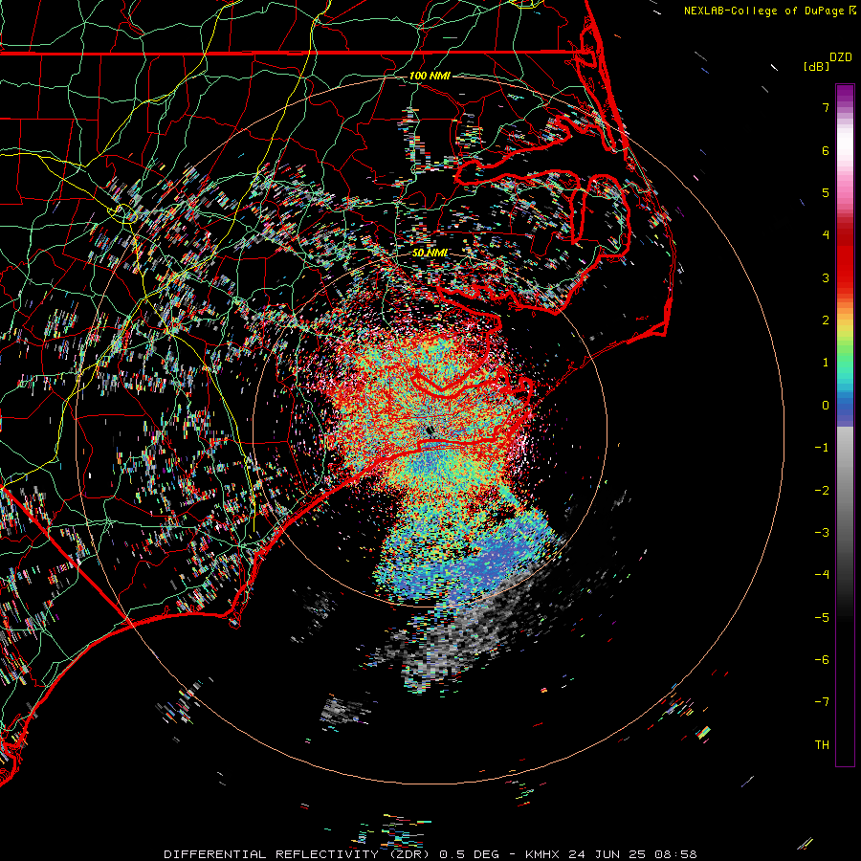Click the TH threshold legend label

[822, 745]
